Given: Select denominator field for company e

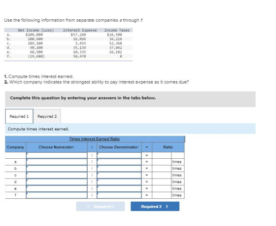Looking at the screenshot, I should [119, 188].
